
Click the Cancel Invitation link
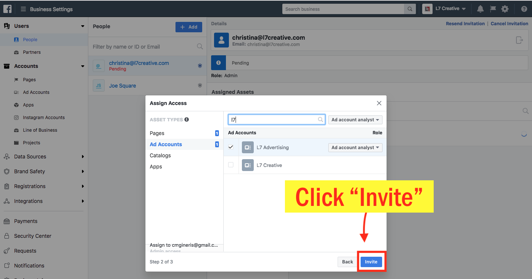point(509,23)
